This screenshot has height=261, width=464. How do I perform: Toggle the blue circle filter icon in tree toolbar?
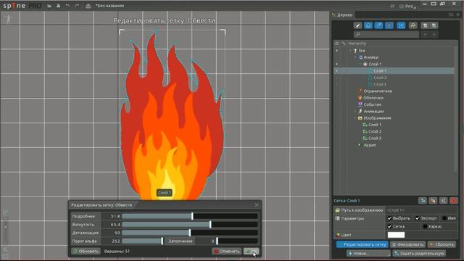(368, 25)
